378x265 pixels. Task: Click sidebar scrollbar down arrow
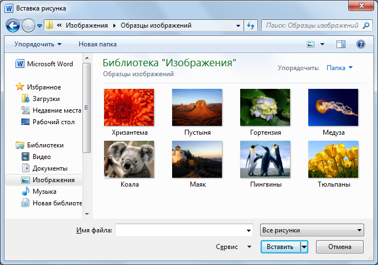click(x=87, y=214)
